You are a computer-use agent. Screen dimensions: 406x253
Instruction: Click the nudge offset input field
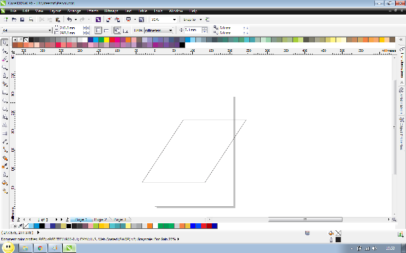pos(193,30)
